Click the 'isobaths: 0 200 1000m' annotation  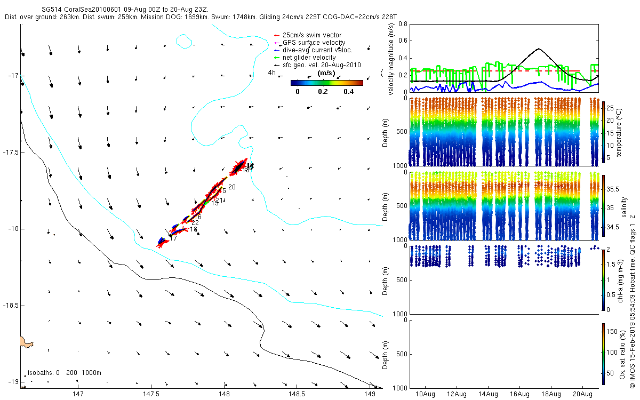tap(65, 372)
